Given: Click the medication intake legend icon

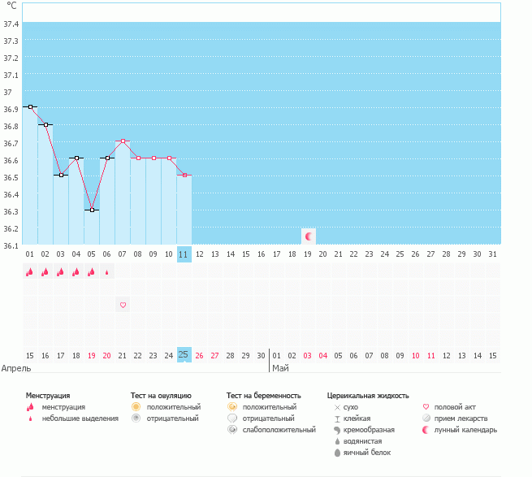Looking at the screenshot, I should click(x=426, y=418).
